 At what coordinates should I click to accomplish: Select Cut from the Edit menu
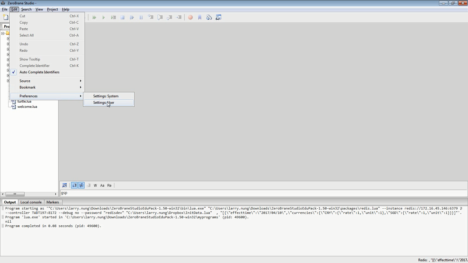tap(47, 16)
